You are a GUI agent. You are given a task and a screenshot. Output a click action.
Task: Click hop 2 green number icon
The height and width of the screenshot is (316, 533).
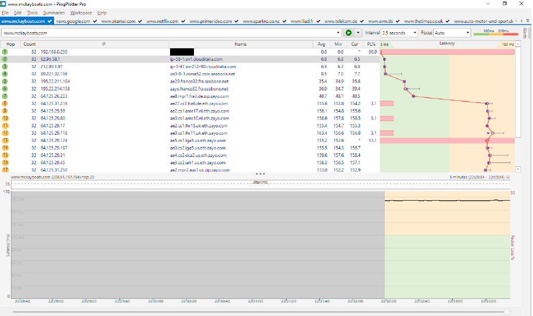pyautogui.click(x=5, y=59)
